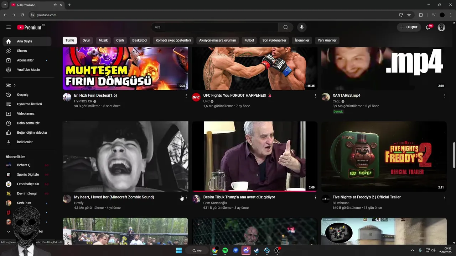Show hidden system tray icons
Viewport: 456px width, 256px height.
tap(413, 250)
